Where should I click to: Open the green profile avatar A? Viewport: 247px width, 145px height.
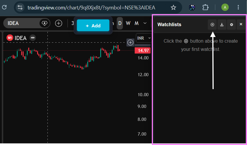[225, 7]
